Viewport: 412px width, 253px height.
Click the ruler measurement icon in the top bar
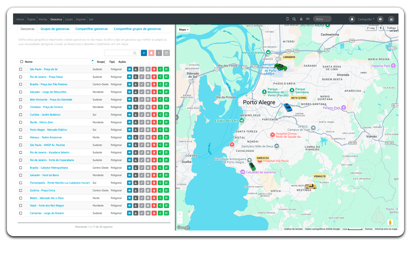[308, 19]
